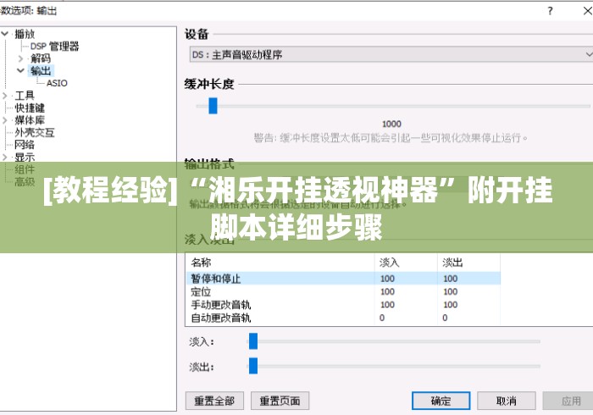Click 淡入 value for 手动更改音轨 row
593x415 pixels.
point(387,305)
